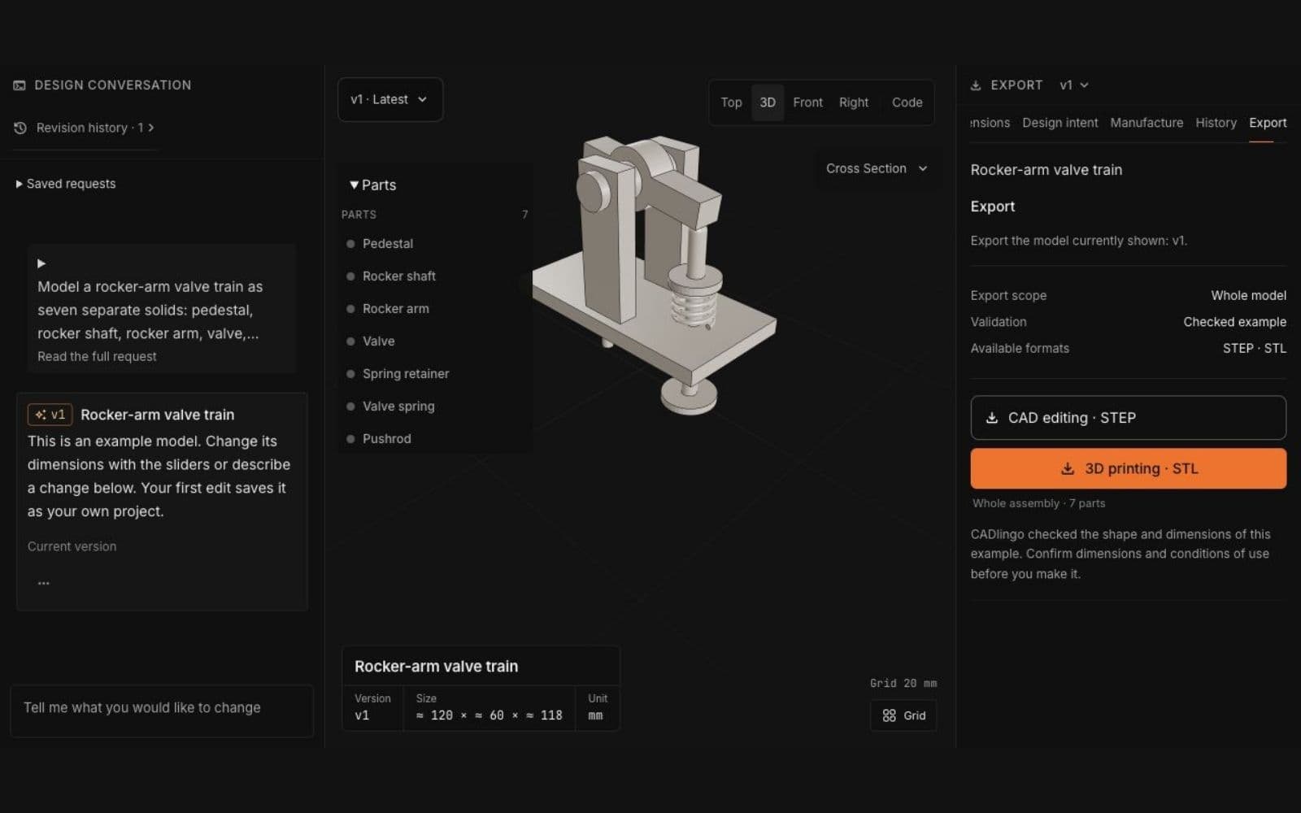Select the Rocker arm part
Viewport: 1301px width, 813px height.
435,309
